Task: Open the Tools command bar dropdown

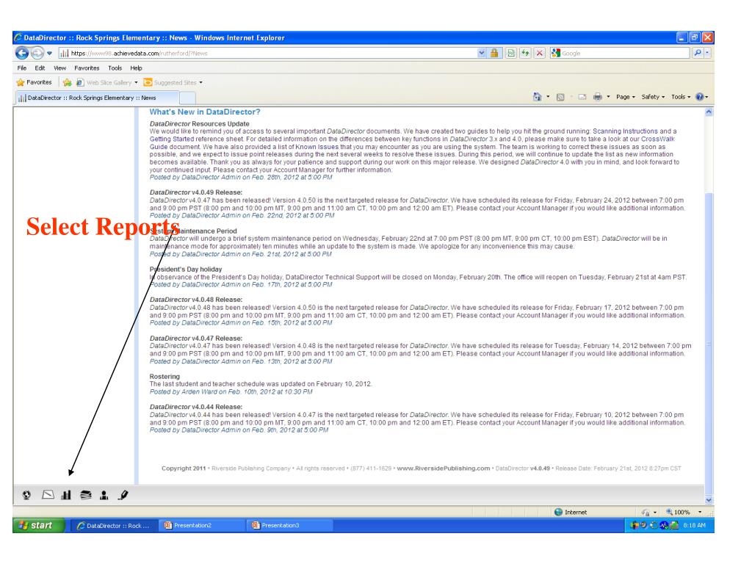Action: pos(681,97)
